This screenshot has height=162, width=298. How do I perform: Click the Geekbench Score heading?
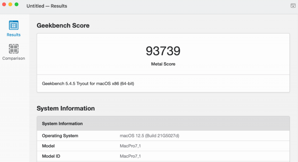[x=63, y=26]
